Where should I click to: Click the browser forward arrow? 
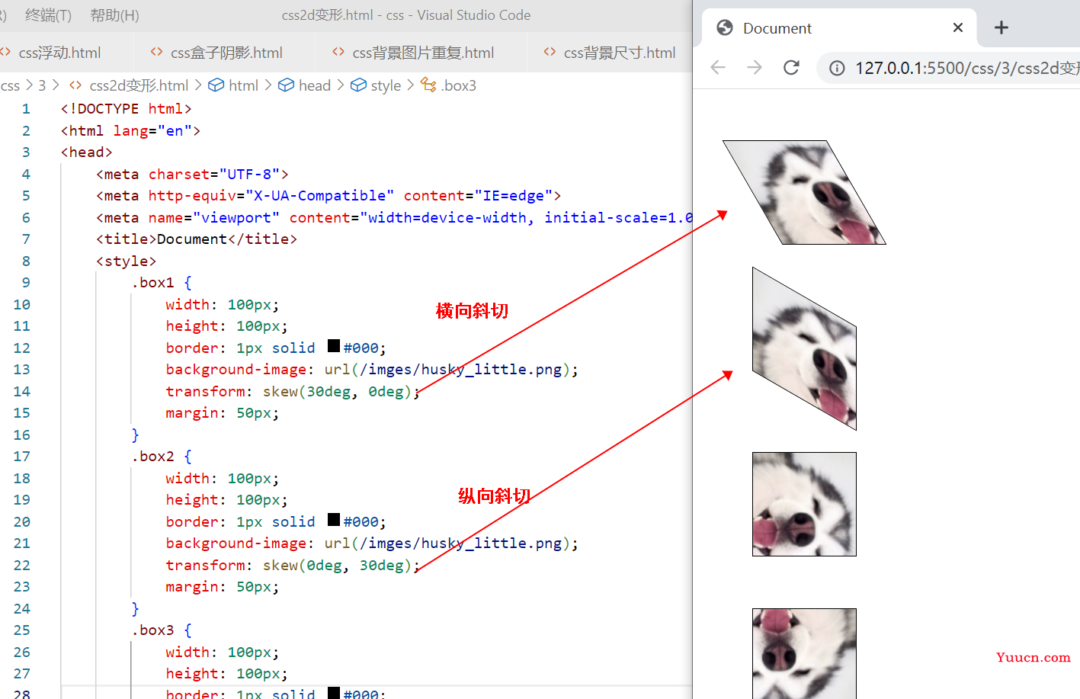[755, 68]
